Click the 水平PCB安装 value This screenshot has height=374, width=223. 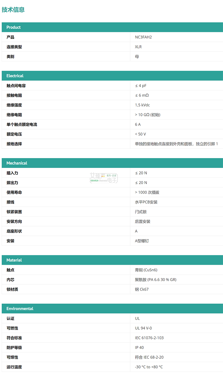(x=146, y=202)
